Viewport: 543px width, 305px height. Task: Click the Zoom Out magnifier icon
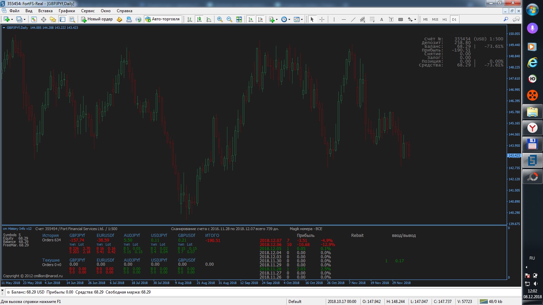(x=229, y=19)
